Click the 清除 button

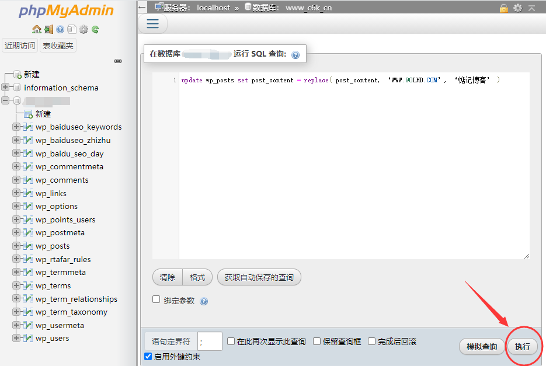tap(168, 277)
